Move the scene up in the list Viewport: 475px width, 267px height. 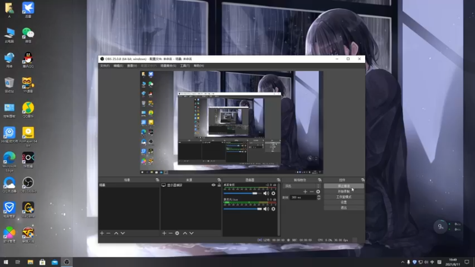coord(116,233)
